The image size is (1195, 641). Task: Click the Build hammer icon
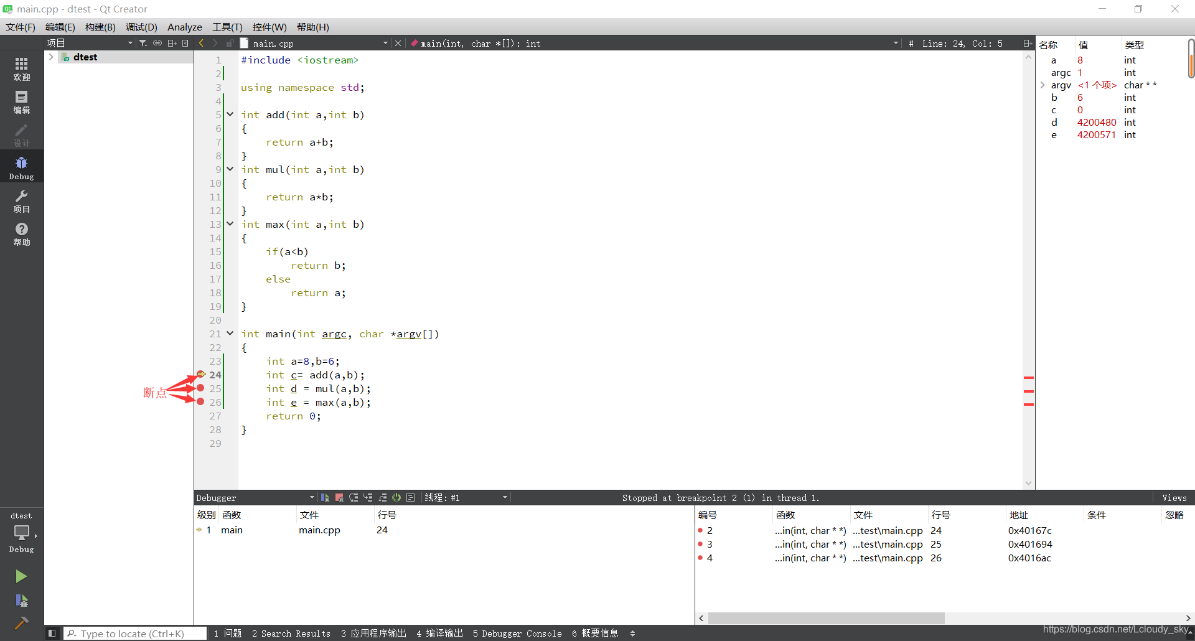pos(21,623)
